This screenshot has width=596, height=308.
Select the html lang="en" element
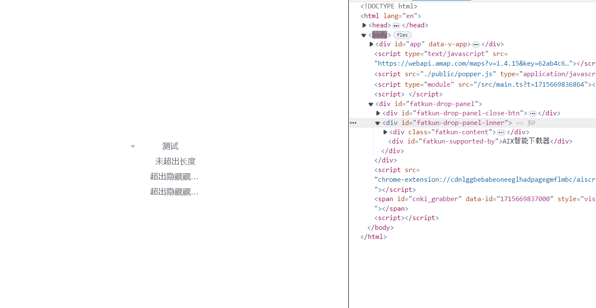(x=391, y=16)
